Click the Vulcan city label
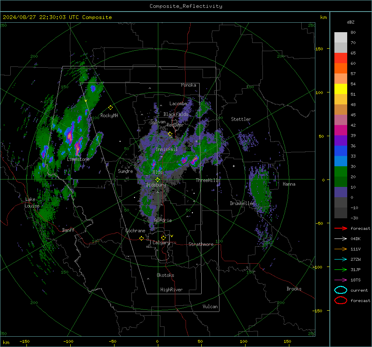Screen dimensions: 372x347 pyautogui.click(x=210, y=307)
